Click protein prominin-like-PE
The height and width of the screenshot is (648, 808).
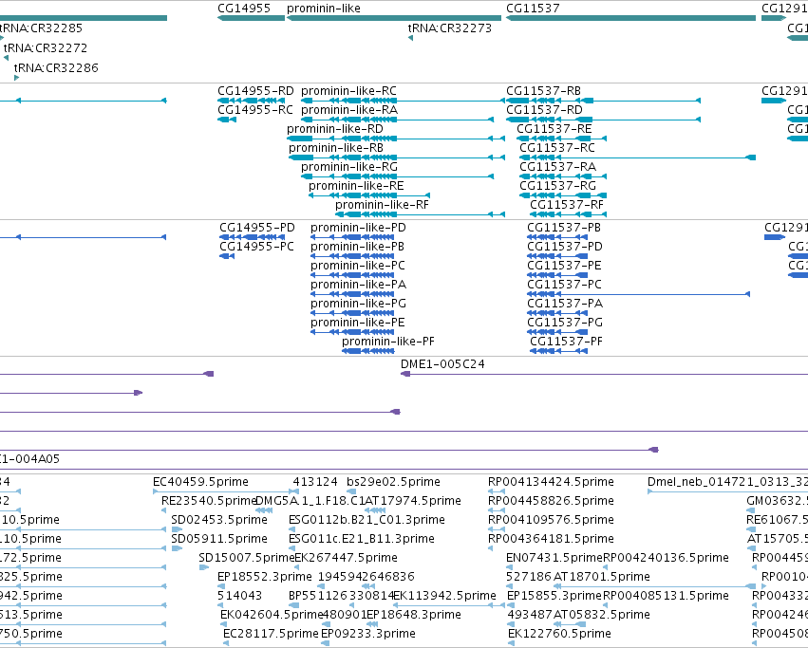358,324
